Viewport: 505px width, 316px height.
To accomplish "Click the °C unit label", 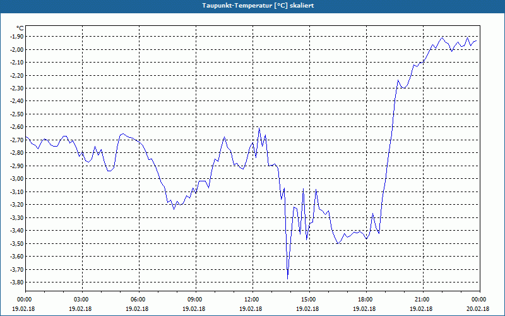I will (x=20, y=28).
